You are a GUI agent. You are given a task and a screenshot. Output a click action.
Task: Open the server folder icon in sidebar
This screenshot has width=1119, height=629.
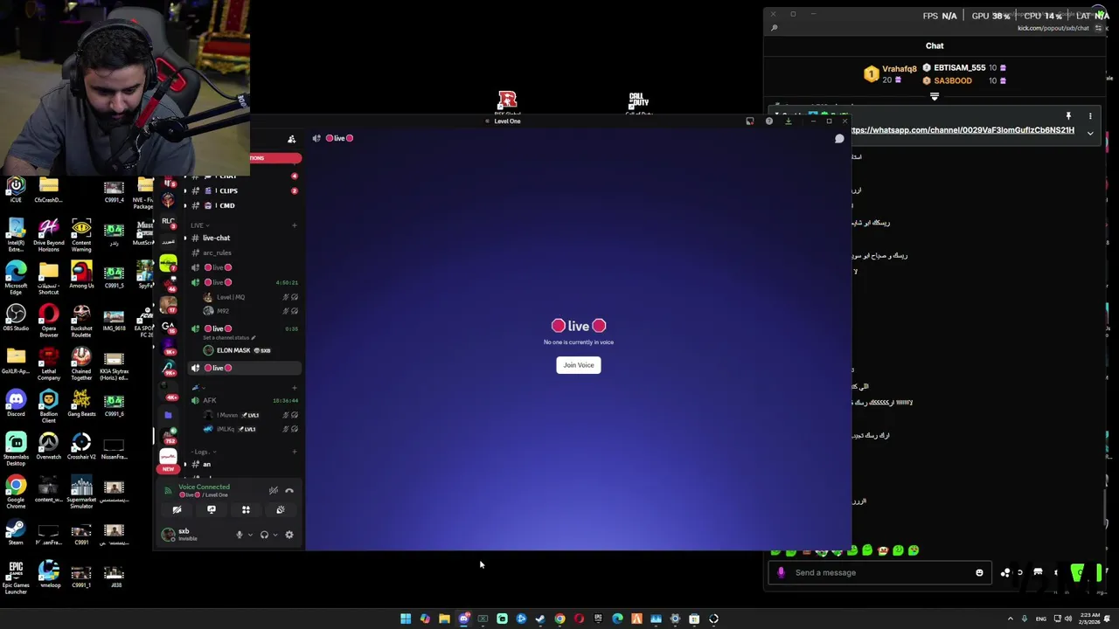pos(168,415)
